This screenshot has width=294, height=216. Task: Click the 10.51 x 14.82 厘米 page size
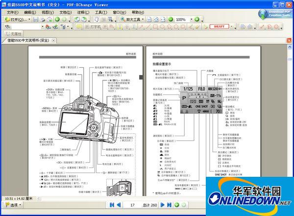click(19, 198)
